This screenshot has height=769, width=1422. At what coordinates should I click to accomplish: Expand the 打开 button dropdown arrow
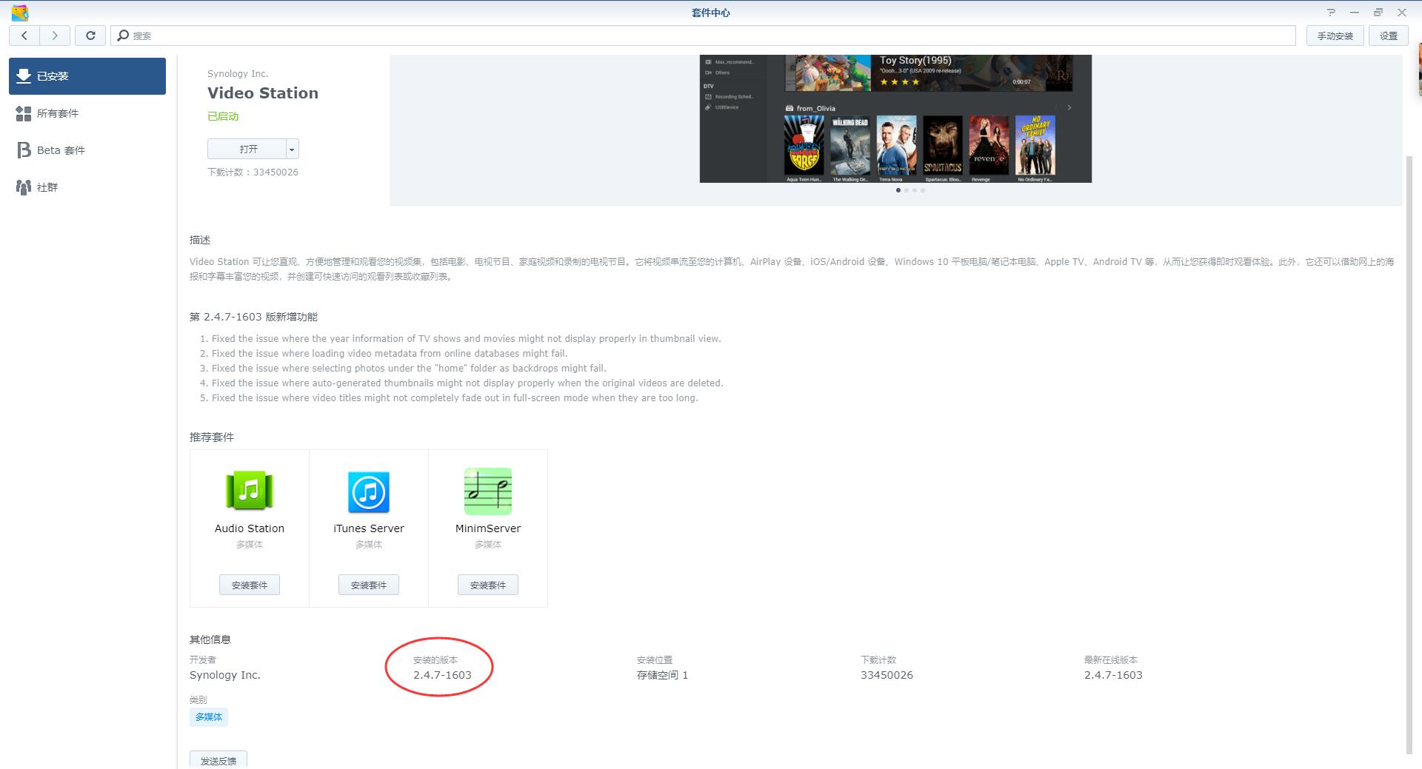coord(292,149)
